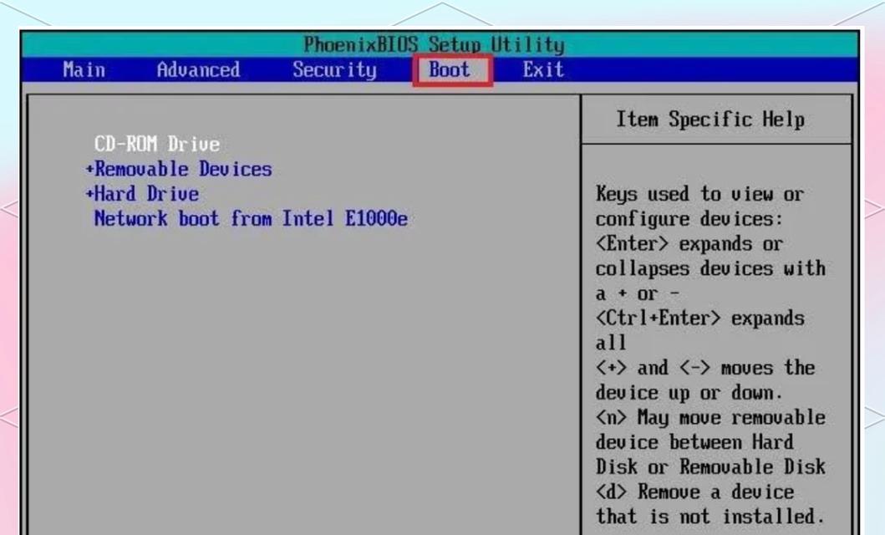
Task: Click the Item Specific Help heading
Action: point(710,120)
